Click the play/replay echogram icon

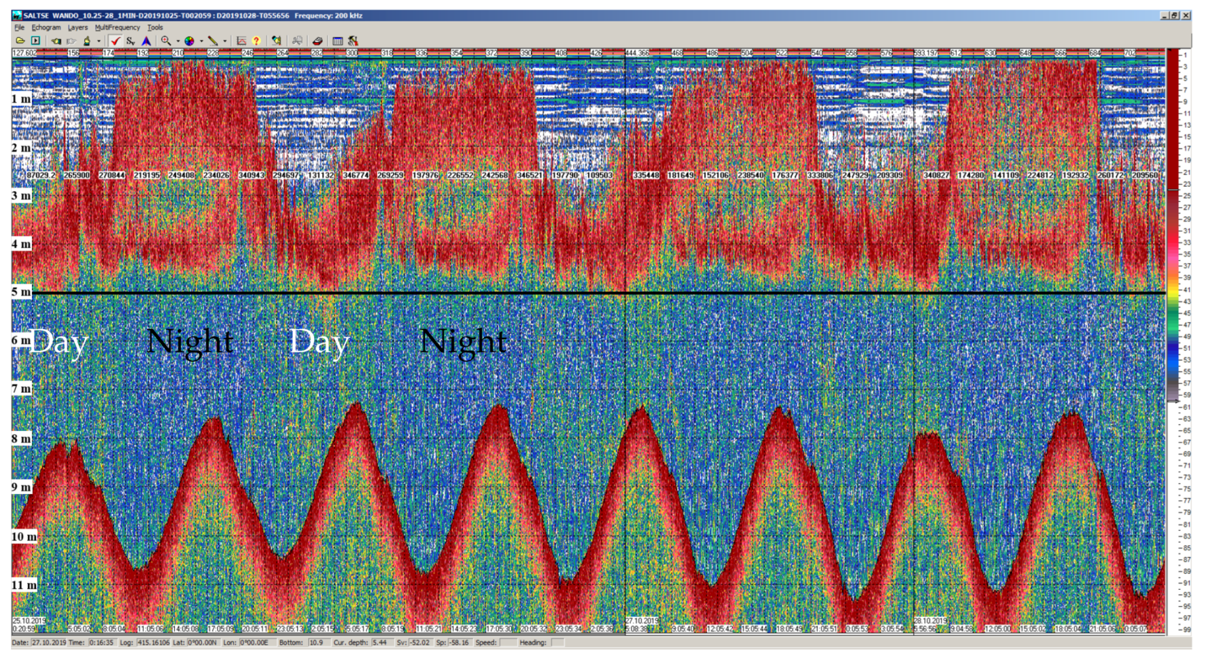click(35, 41)
